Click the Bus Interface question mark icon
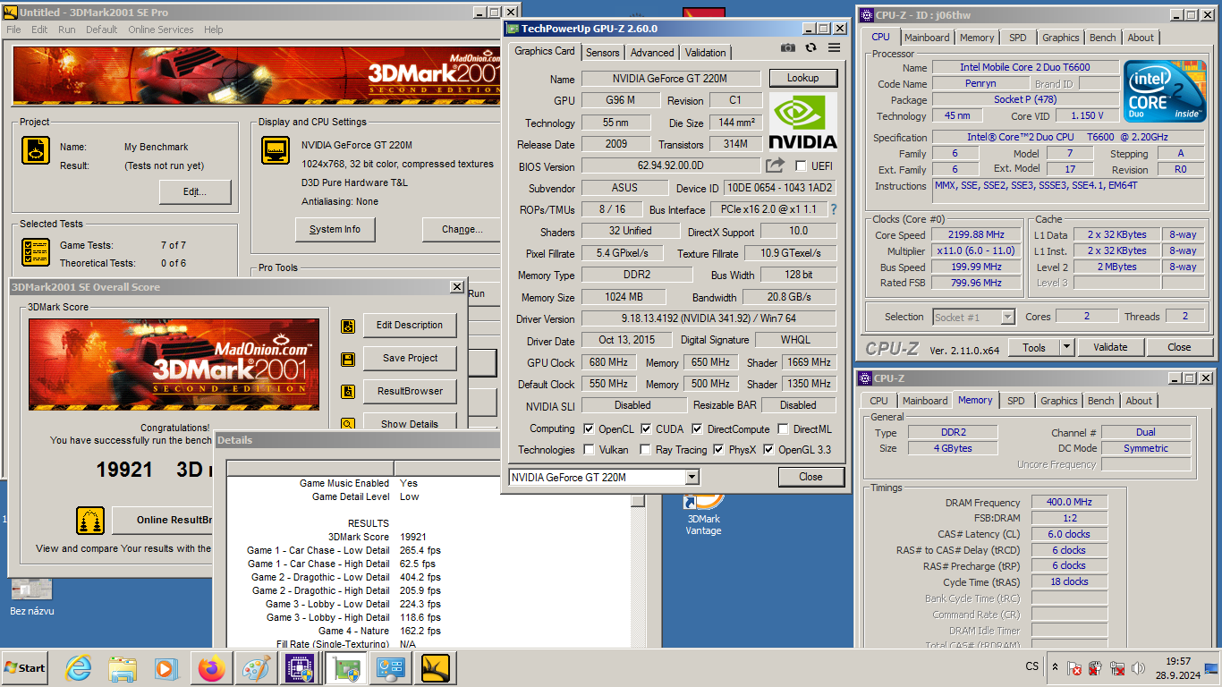 pyautogui.click(x=833, y=209)
